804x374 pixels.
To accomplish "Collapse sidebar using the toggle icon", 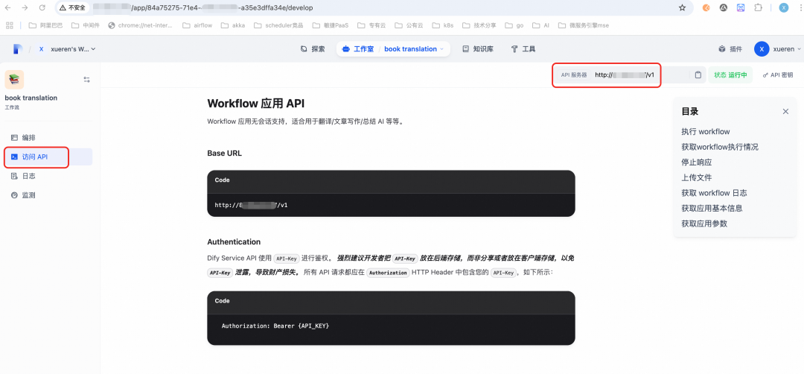I will pyautogui.click(x=86, y=80).
